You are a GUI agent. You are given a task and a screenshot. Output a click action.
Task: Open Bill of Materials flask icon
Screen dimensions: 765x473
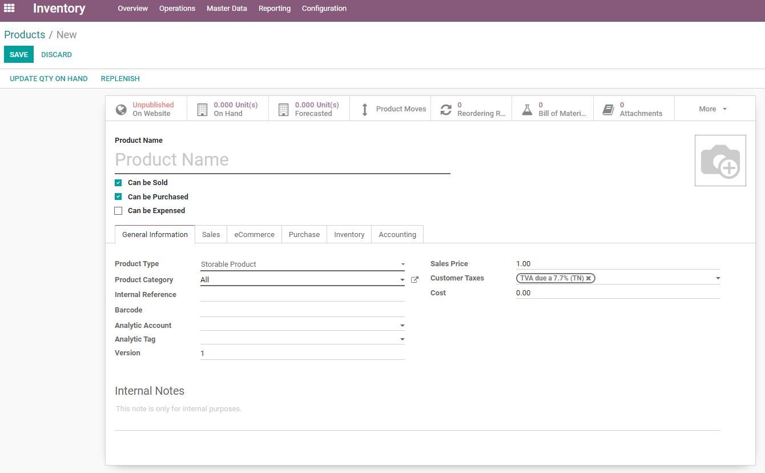tap(527, 110)
